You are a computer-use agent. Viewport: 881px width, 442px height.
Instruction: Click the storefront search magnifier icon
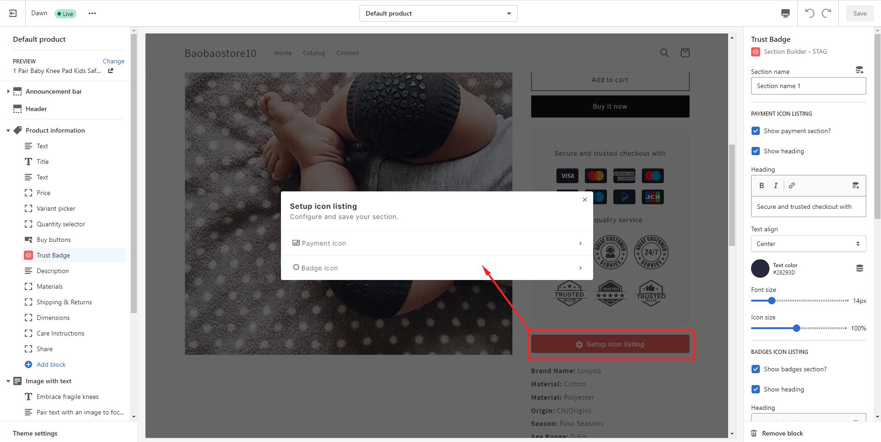tap(664, 53)
